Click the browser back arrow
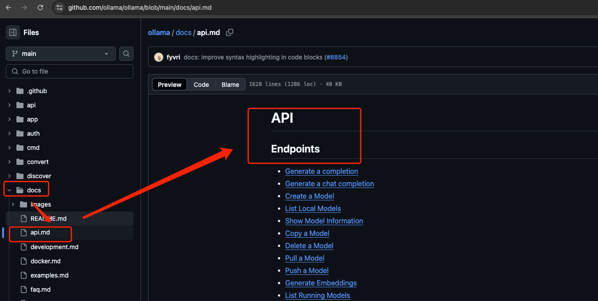This screenshot has height=301, width=598. tap(9, 8)
